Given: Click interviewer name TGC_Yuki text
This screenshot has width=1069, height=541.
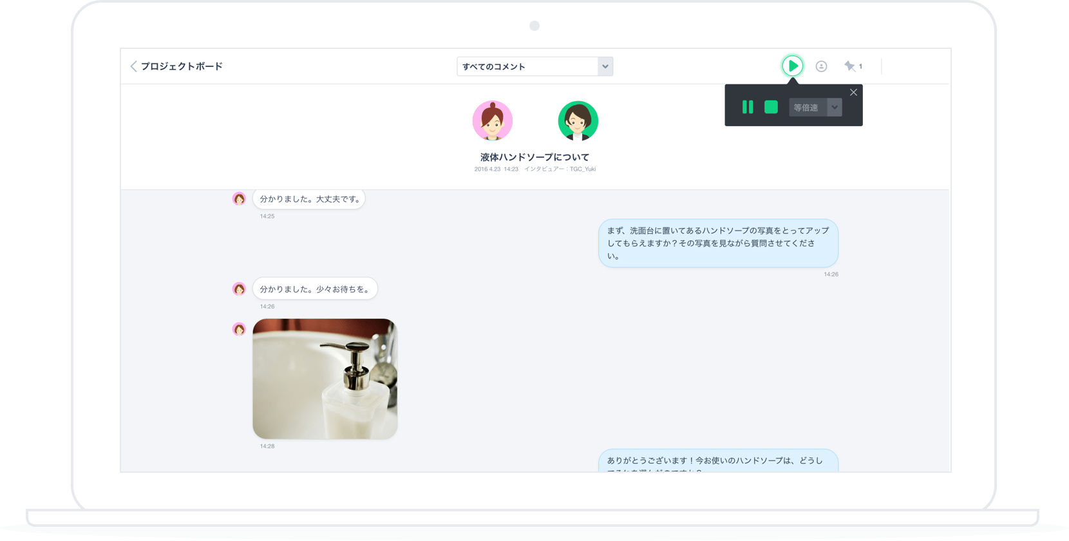Looking at the screenshot, I should 583,169.
